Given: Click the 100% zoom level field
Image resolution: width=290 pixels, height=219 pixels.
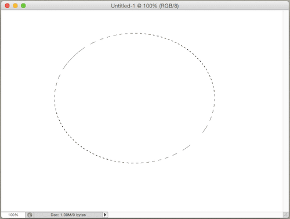Looking at the screenshot, I should (x=13, y=215).
